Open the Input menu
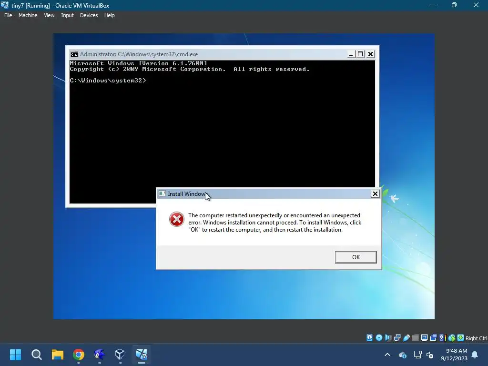This screenshot has height=366, width=488. (67, 15)
